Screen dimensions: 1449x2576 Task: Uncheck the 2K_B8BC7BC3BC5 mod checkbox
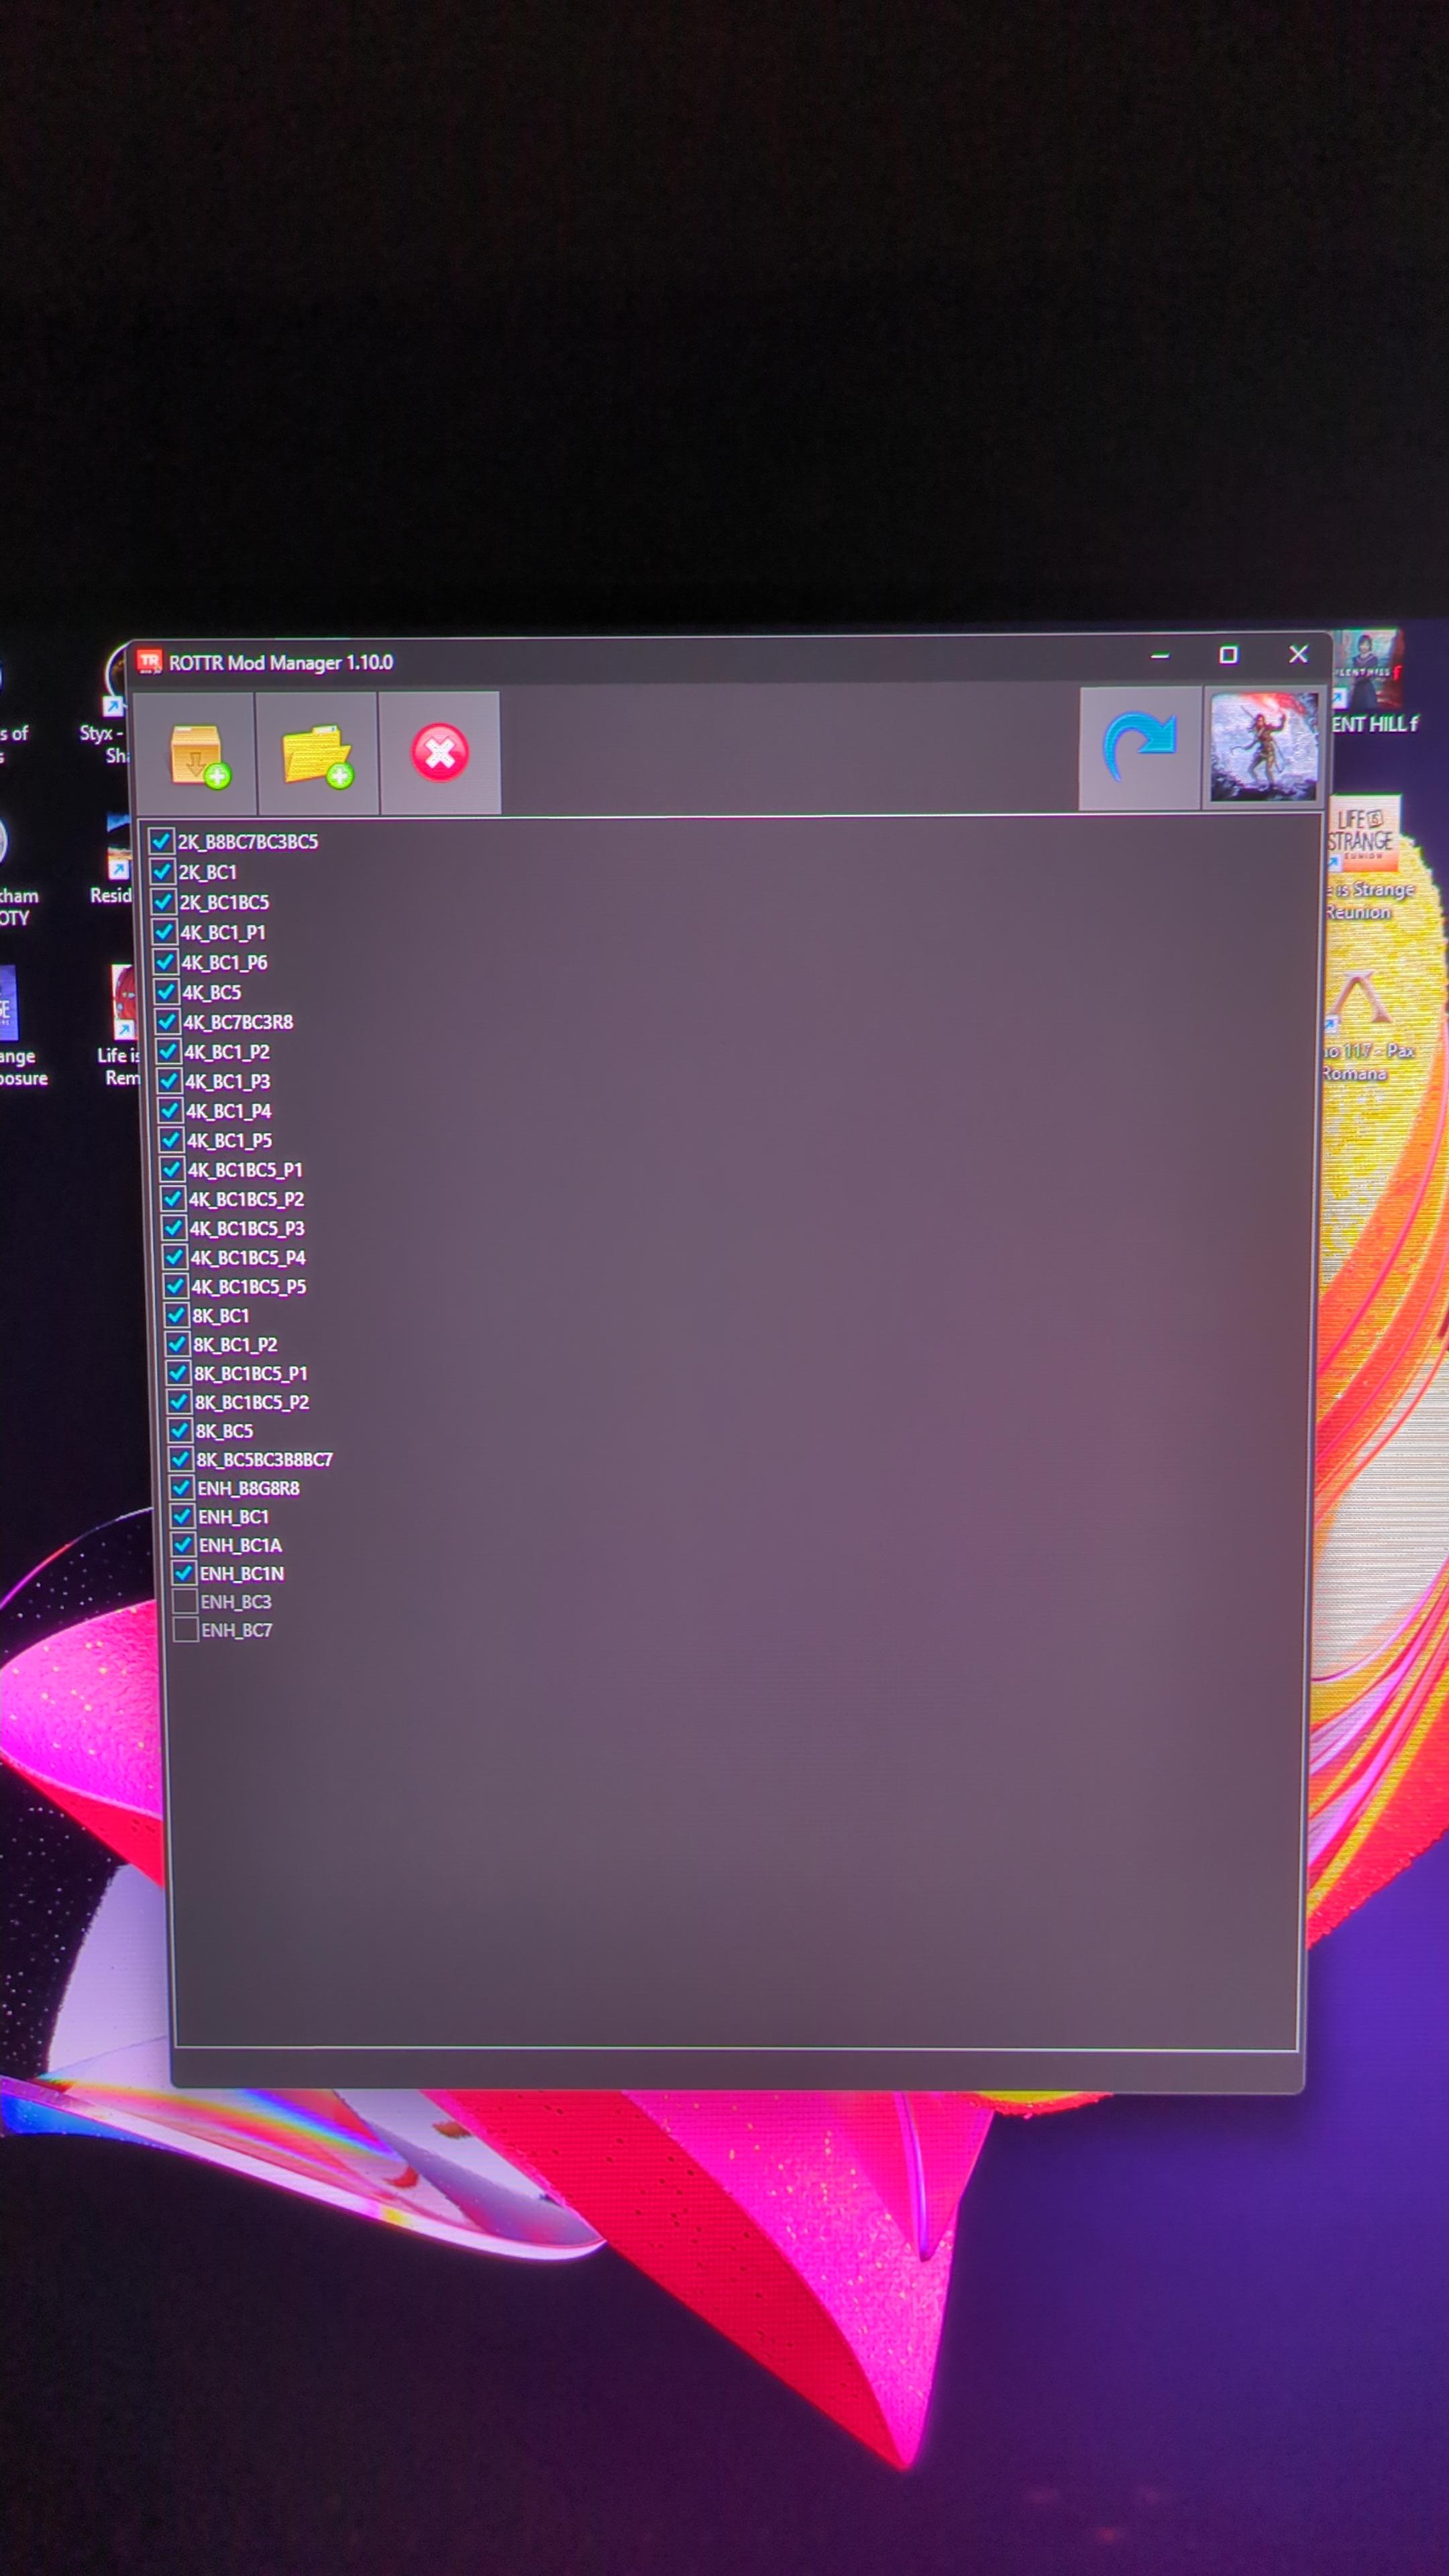coord(161,840)
